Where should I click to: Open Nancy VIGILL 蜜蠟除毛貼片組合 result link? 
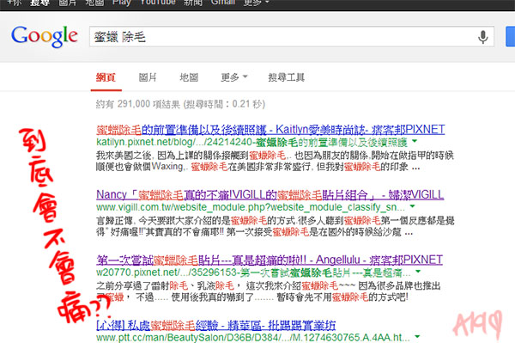point(270,194)
